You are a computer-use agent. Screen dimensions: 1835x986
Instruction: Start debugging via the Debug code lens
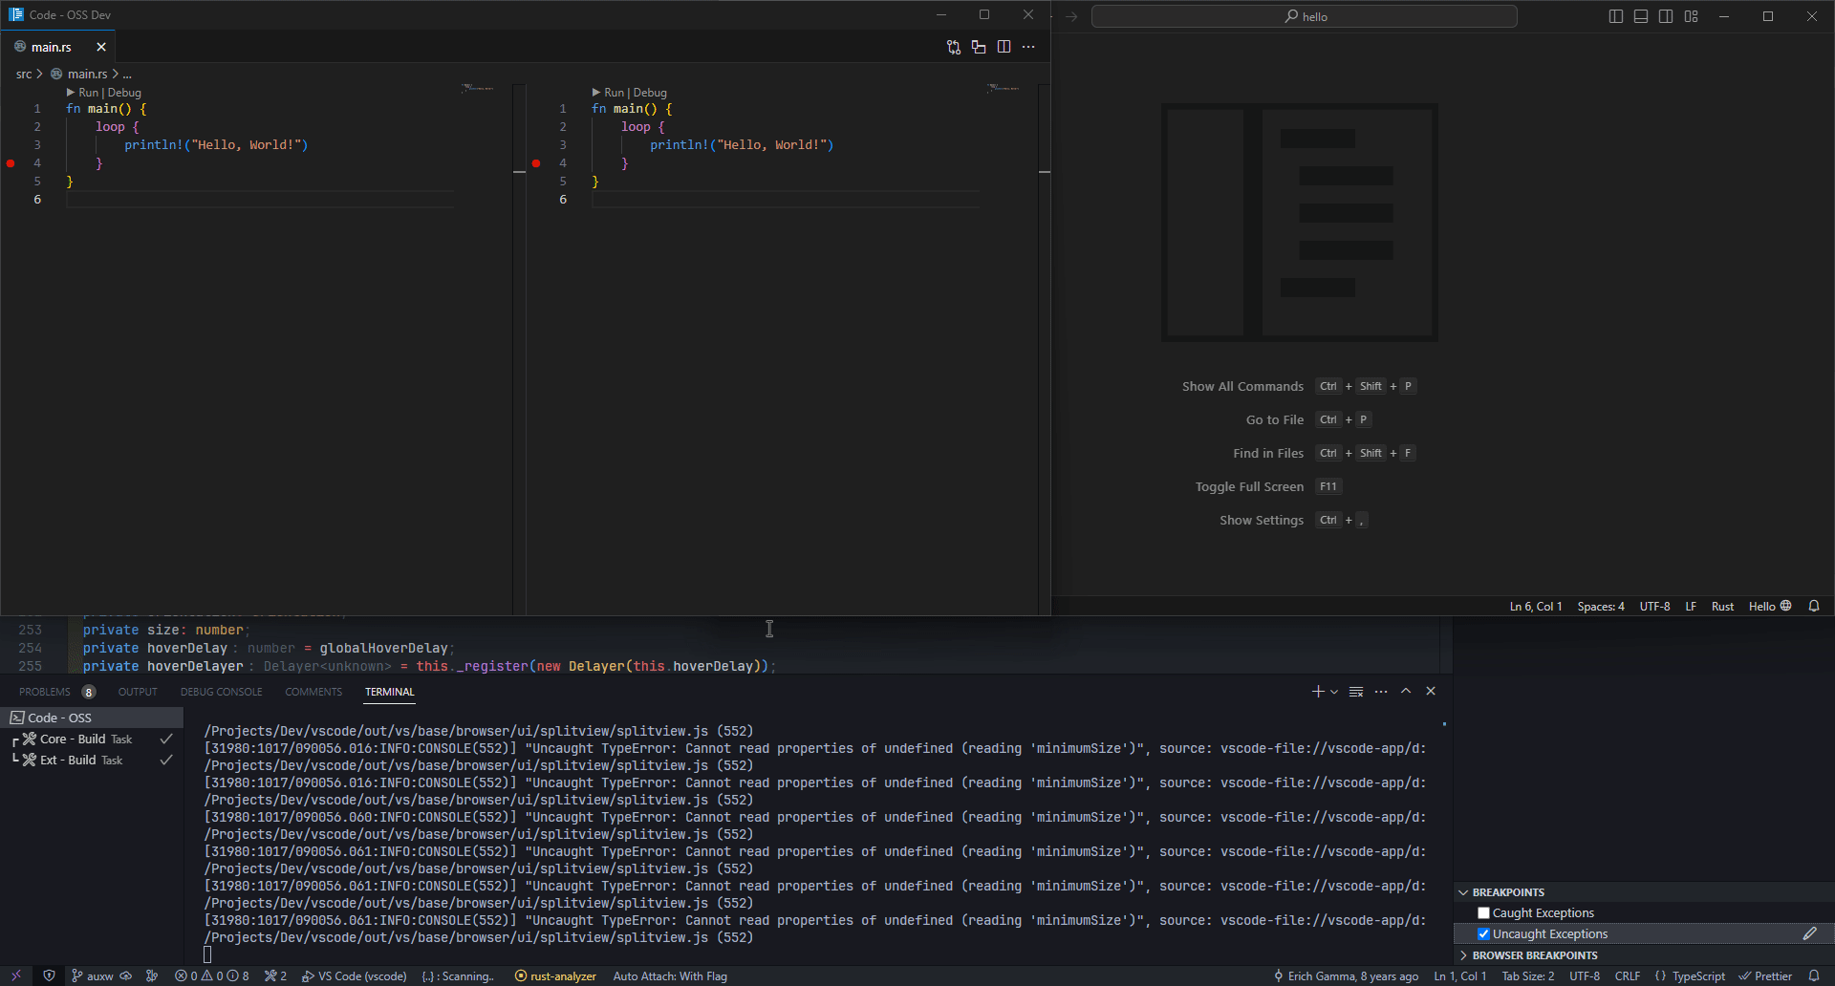pos(127,92)
